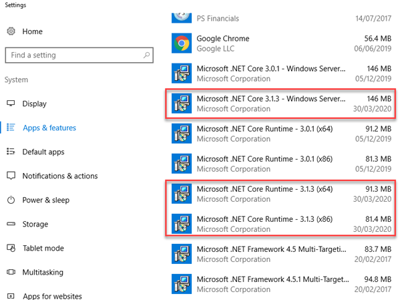Focus the Find a setting search box
This screenshot has width=402, height=300.
click(x=73, y=55)
